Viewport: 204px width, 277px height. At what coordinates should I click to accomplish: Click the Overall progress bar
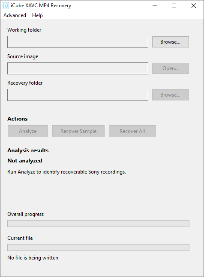click(x=98, y=224)
